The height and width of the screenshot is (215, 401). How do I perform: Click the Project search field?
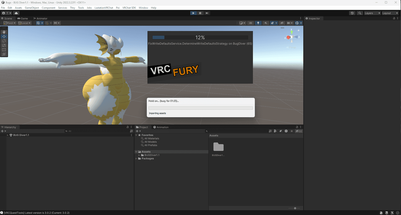pos(237,131)
